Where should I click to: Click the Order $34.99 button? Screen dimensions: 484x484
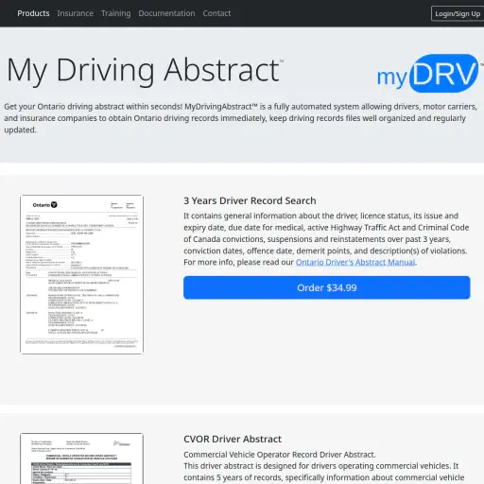(x=327, y=287)
